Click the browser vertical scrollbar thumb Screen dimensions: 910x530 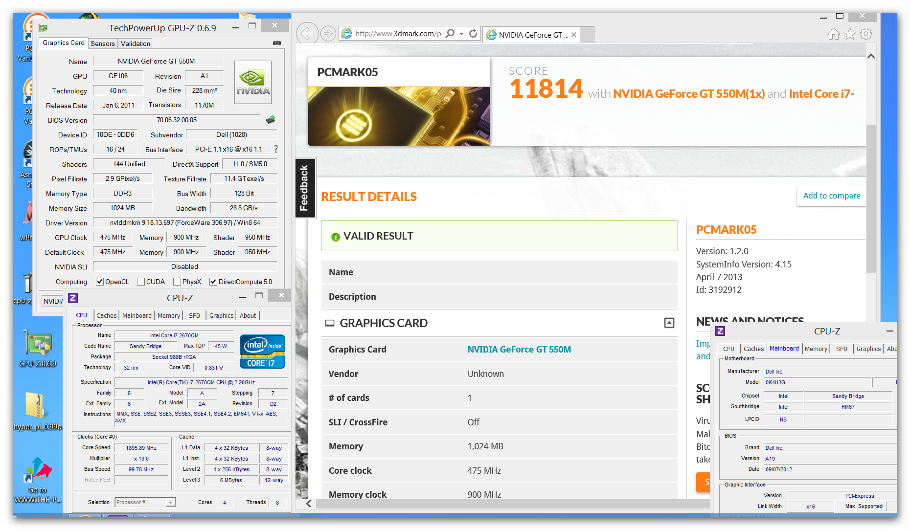click(x=871, y=199)
